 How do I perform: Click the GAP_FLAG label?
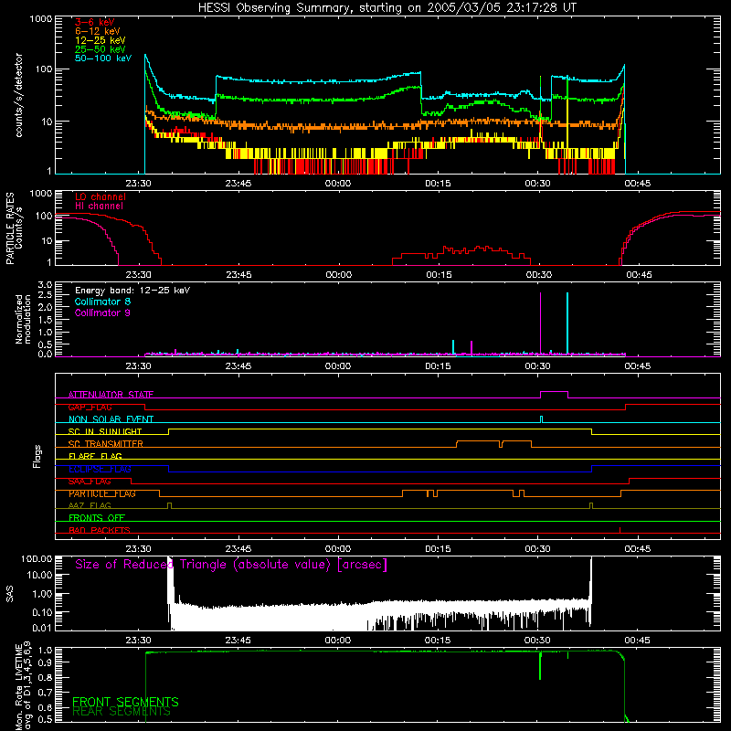click(x=90, y=407)
